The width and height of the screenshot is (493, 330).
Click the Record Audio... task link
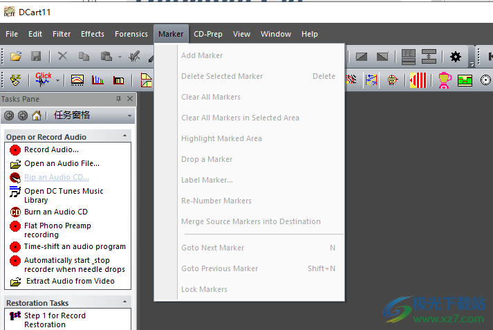tap(51, 149)
